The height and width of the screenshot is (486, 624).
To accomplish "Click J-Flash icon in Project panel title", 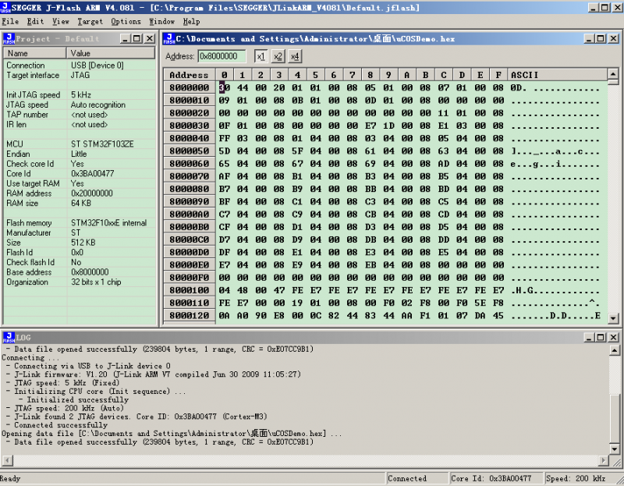I will [x=9, y=38].
